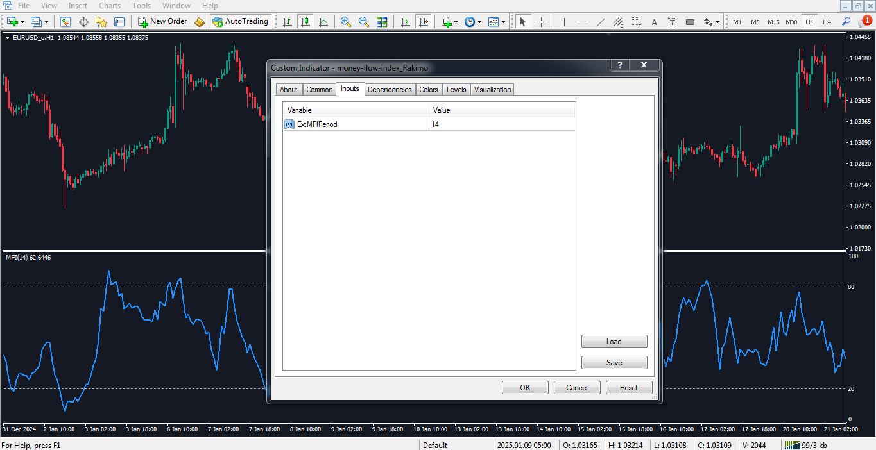Select the ExtMFIPeriod value 14 field
The image size is (876, 450).
502,124
